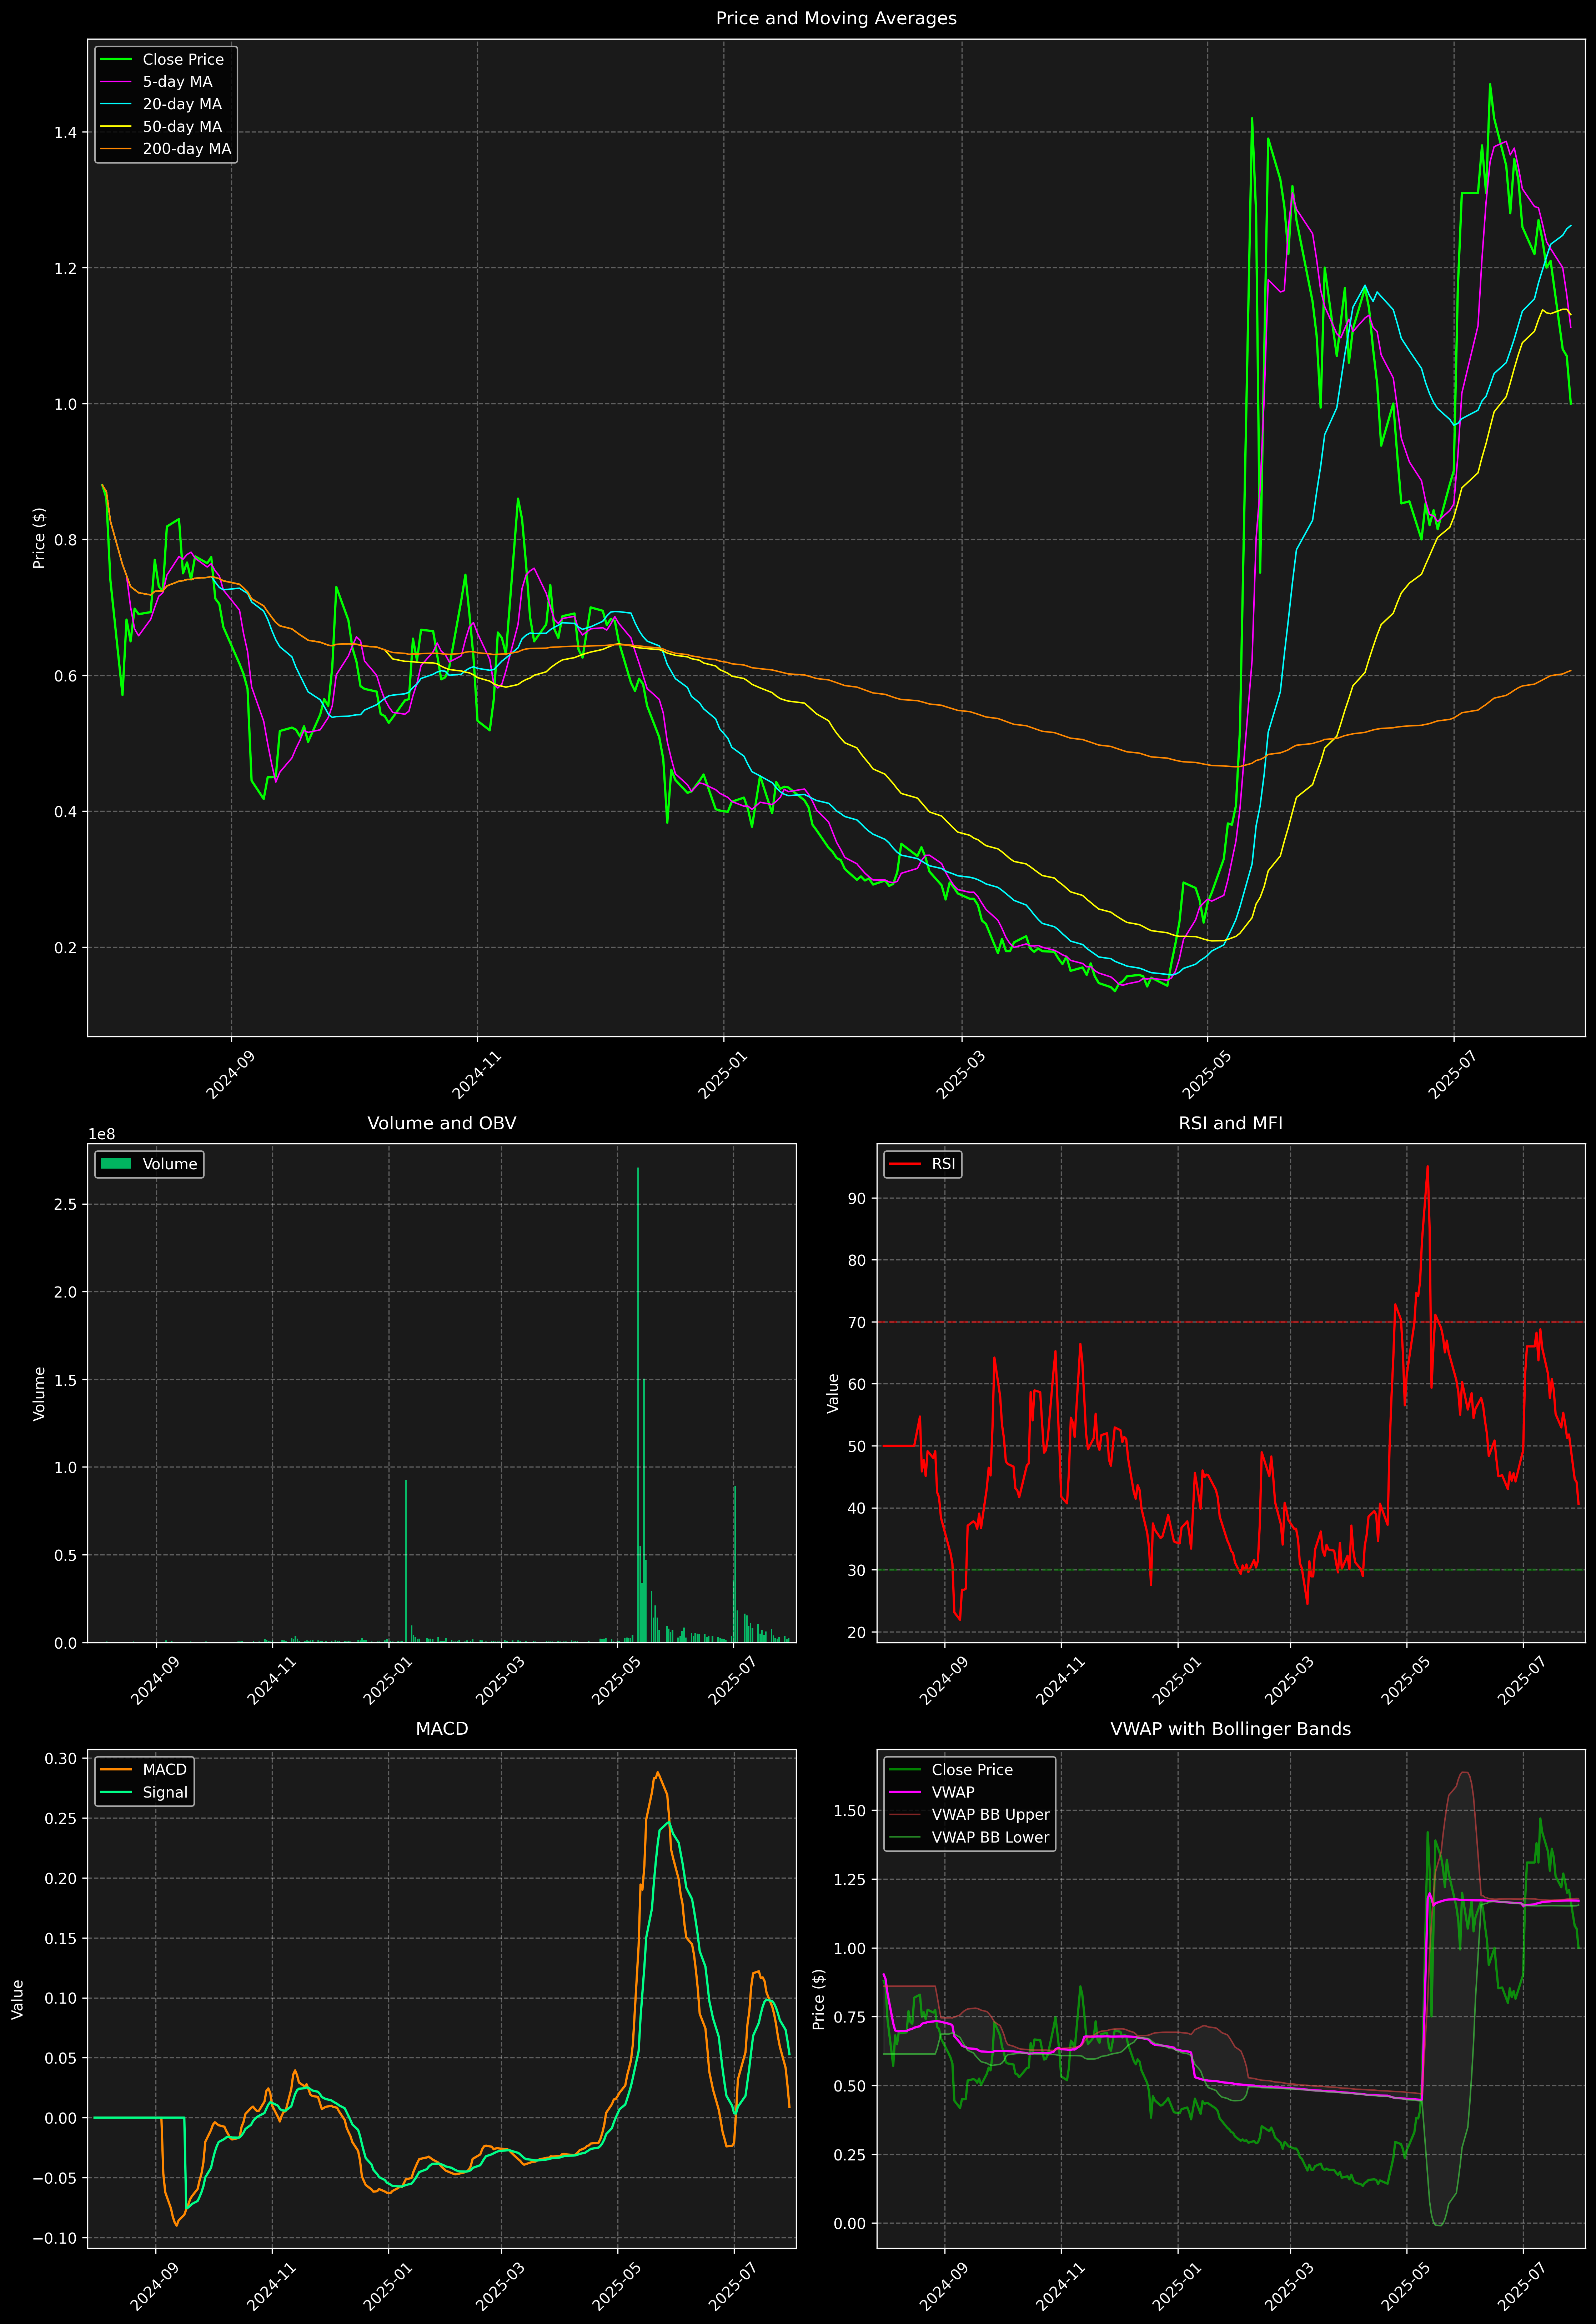
Task: Click the green Volume legend swatch
Action: 116,1164
